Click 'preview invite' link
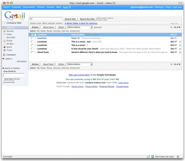The height and width of the screenshot is (161, 185). click(9, 82)
